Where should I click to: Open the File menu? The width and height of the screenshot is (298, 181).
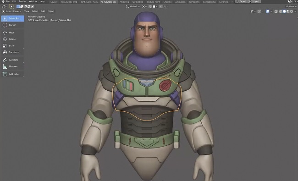coord(8,1)
